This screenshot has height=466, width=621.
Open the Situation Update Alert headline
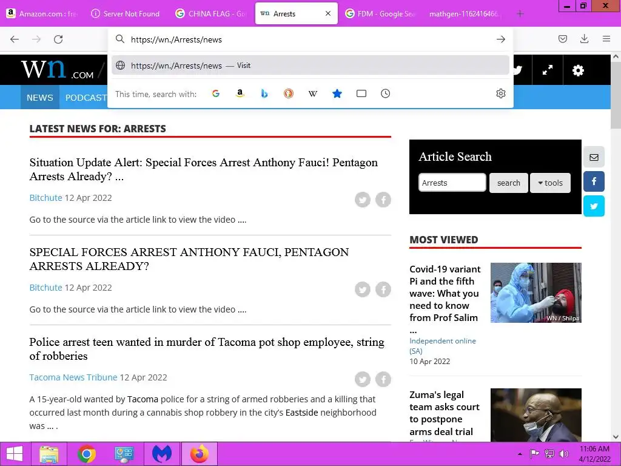pos(203,169)
